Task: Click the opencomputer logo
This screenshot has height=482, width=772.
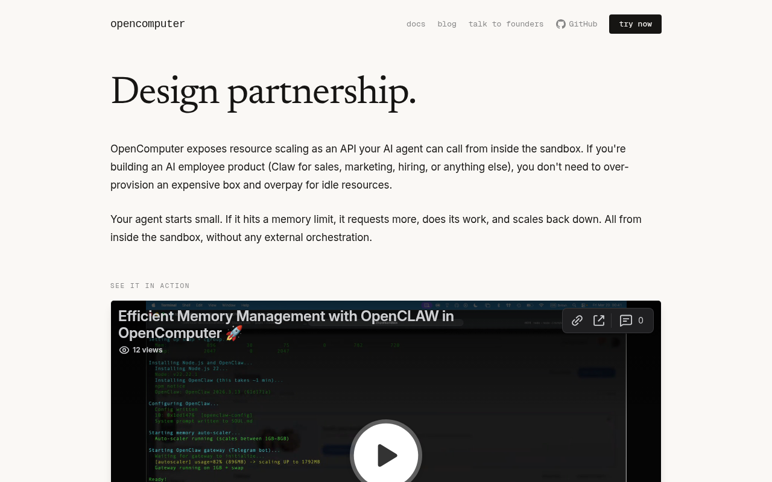Action: (x=148, y=24)
